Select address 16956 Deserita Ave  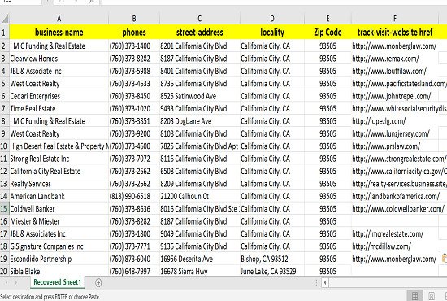tap(200, 259)
